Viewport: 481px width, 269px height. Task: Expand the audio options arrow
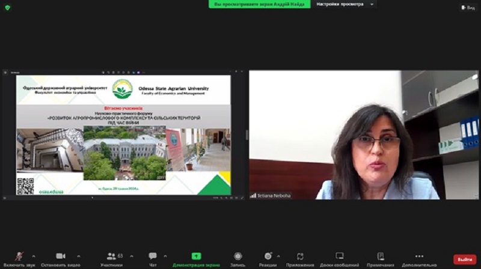click(x=34, y=256)
